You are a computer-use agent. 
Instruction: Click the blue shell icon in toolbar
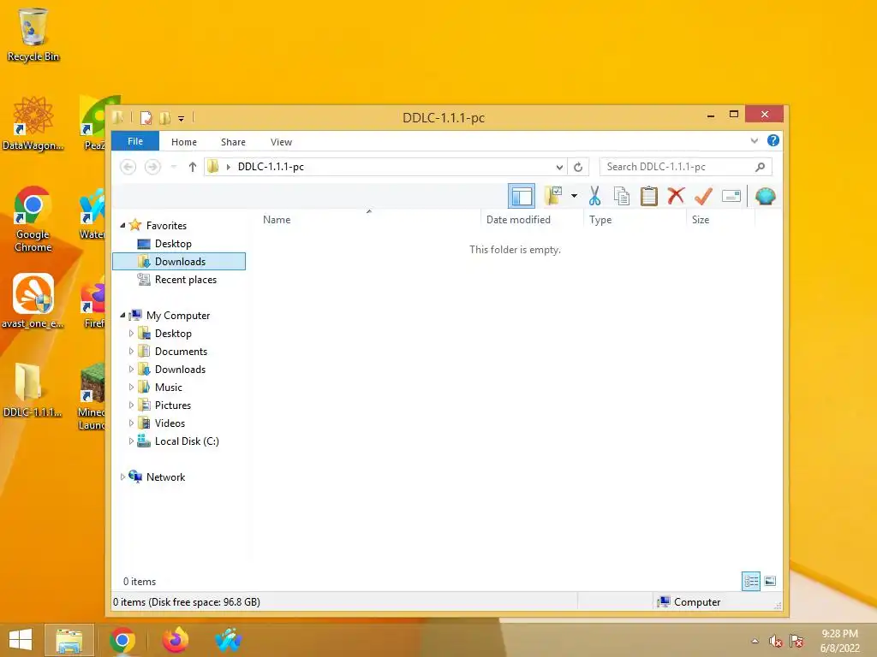point(765,196)
